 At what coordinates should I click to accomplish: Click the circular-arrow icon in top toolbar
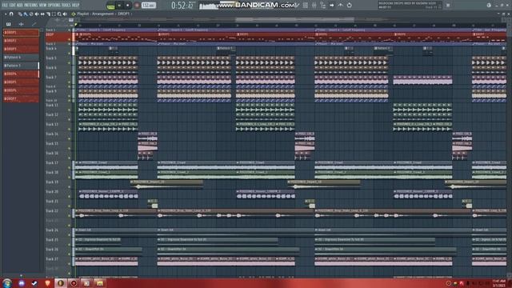[349, 6]
